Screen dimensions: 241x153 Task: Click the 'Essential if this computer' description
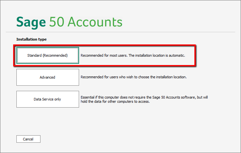click(144, 100)
